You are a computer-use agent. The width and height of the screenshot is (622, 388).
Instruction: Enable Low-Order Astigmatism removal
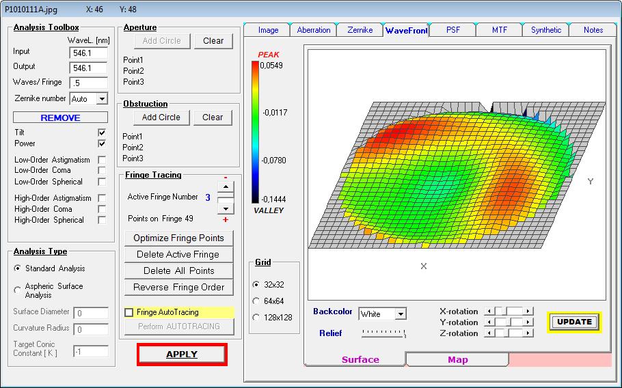coord(102,160)
